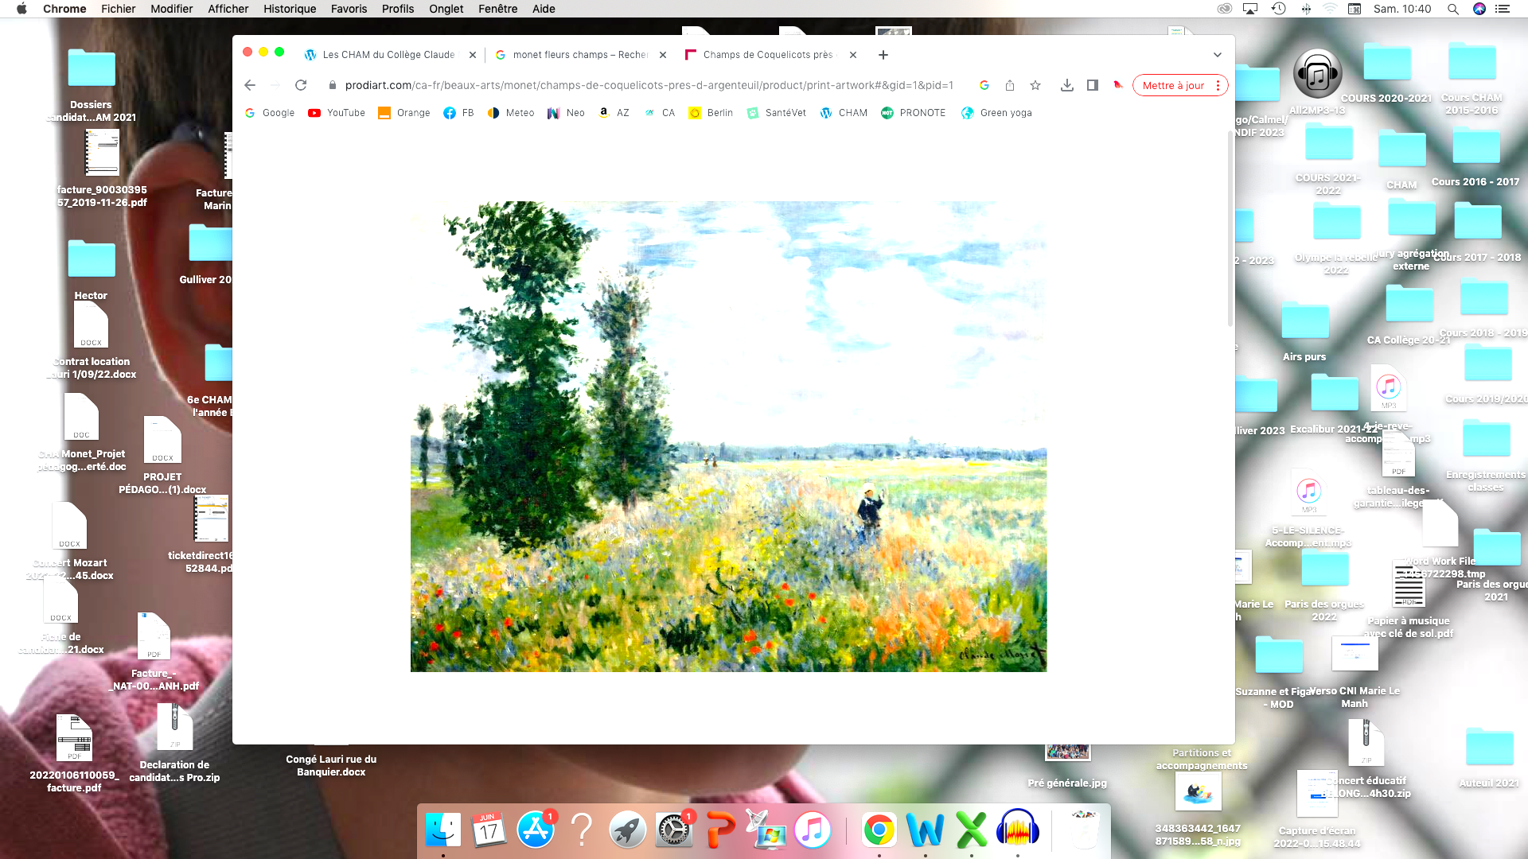Open Finder from the Dock

click(443, 830)
